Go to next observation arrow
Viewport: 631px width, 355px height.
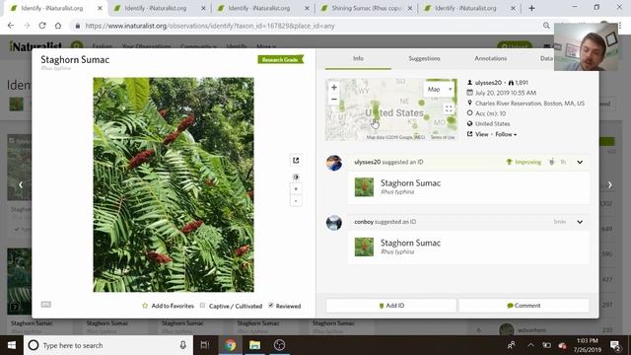(x=610, y=184)
